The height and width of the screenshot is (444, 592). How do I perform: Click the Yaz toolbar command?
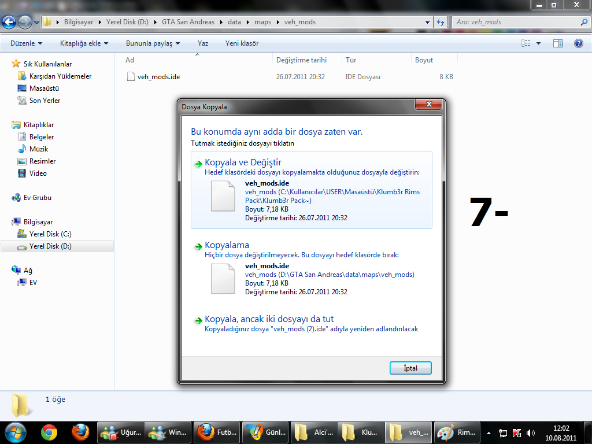pyautogui.click(x=203, y=43)
